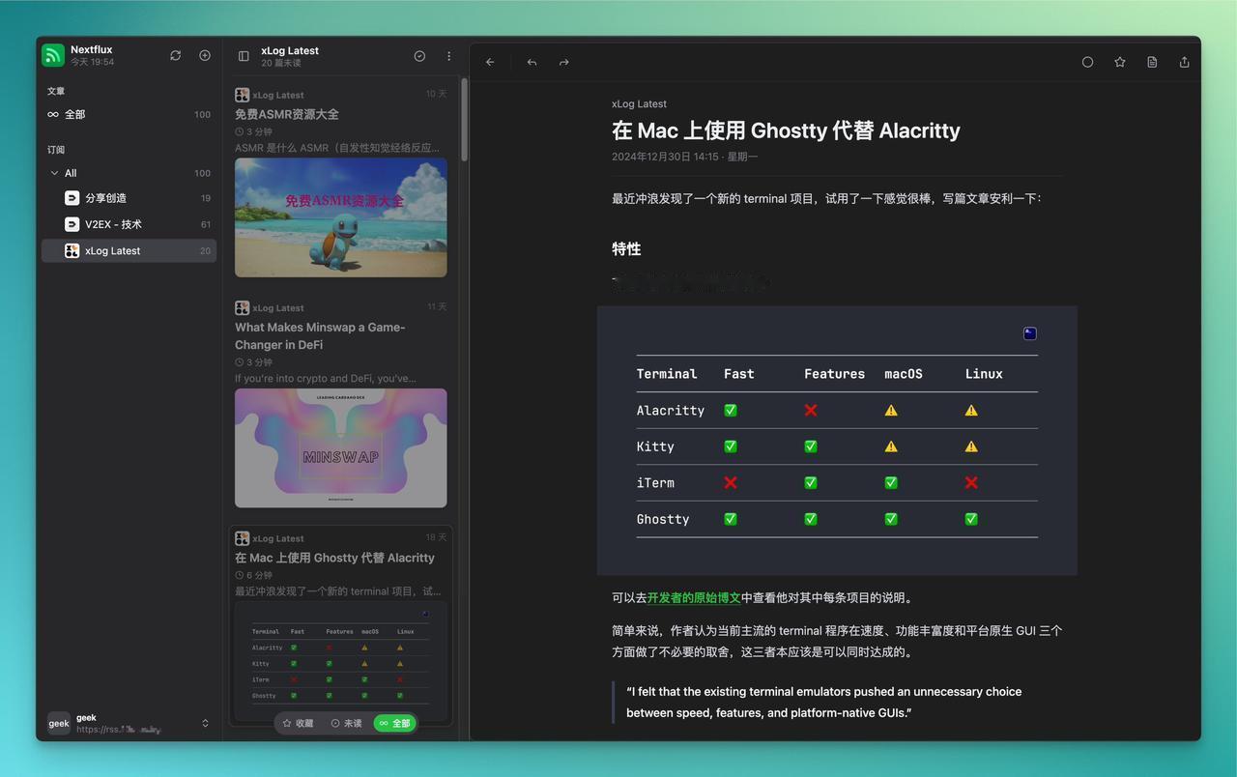Image resolution: width=1237 pixels, height=777 pixels.
Task: Share the article via share icon
Action: coord(1185,62)
